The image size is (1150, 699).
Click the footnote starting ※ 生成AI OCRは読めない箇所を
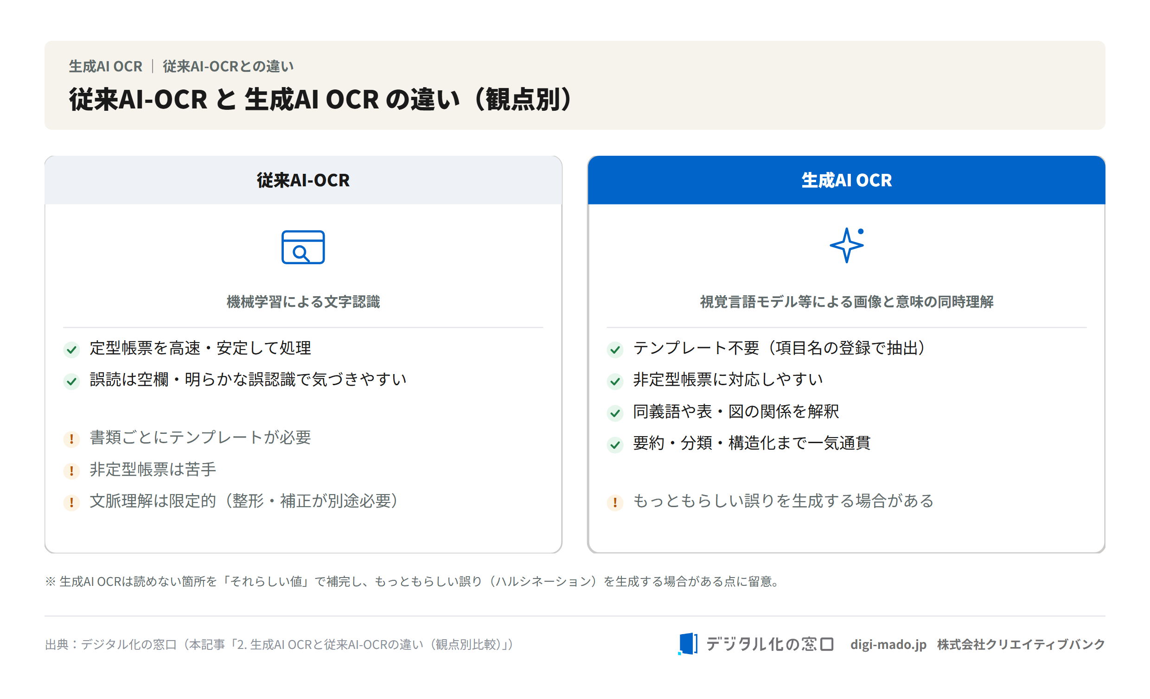click(x=413, y=581)
